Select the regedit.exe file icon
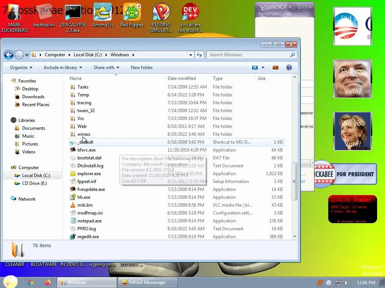Screen dimensions: 385x288 [x=73, y=237]
